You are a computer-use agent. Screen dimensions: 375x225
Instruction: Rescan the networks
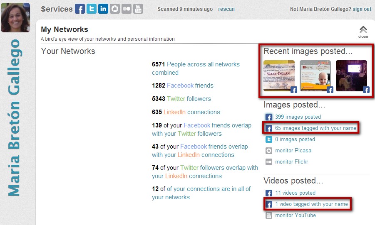[226, 9]
